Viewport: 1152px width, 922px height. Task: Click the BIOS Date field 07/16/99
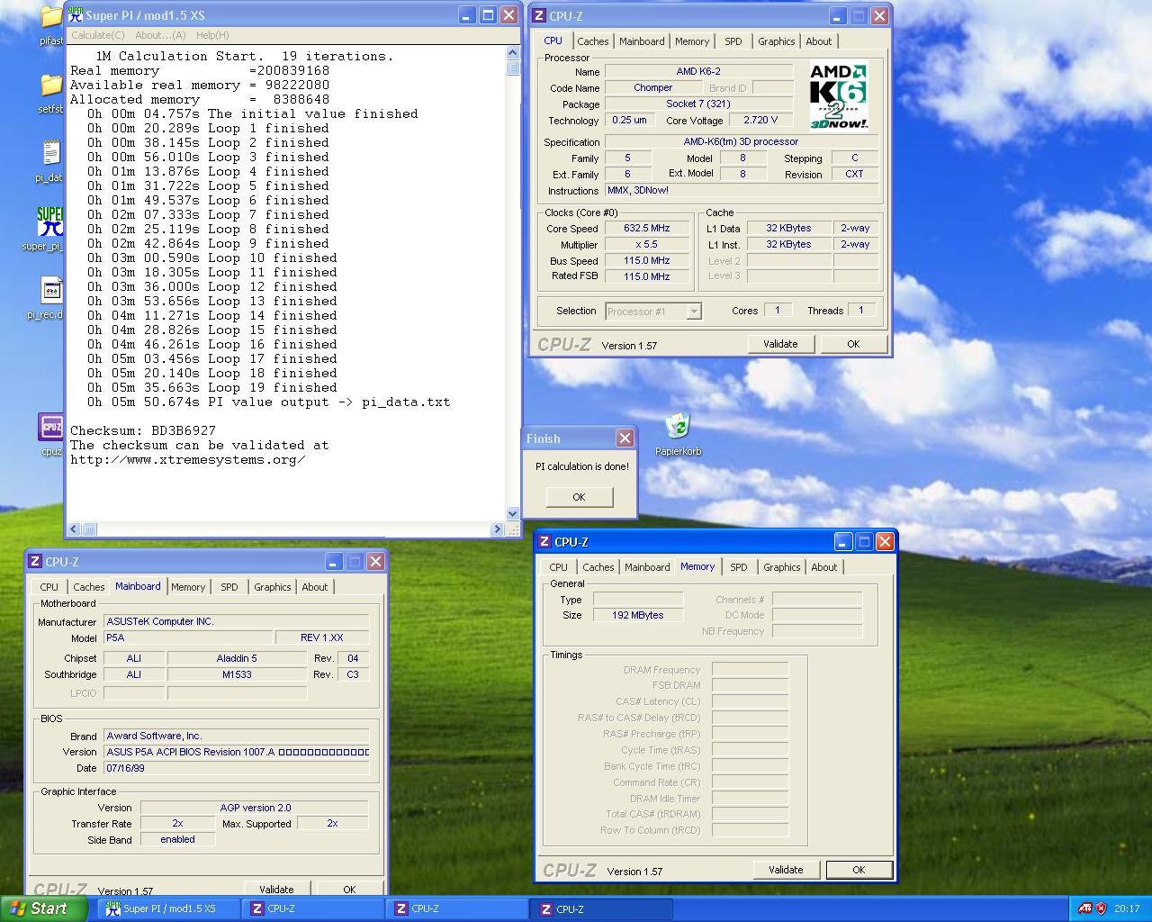[236, 768]
